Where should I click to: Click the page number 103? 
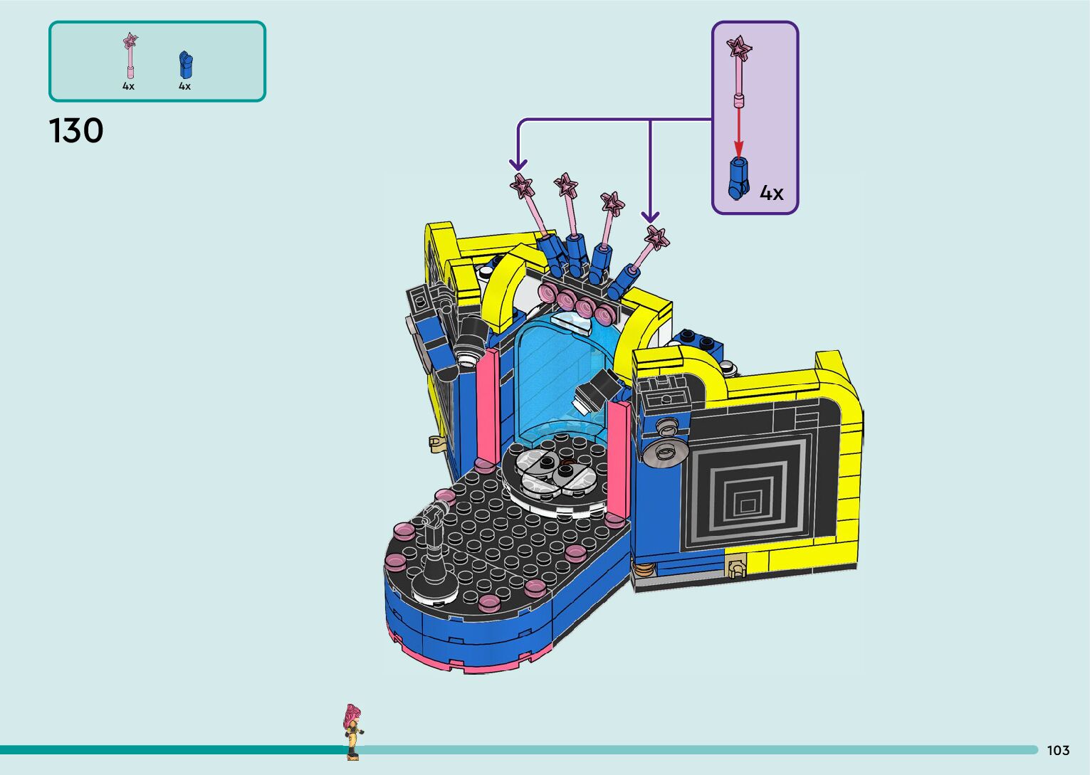[1058, 750]
